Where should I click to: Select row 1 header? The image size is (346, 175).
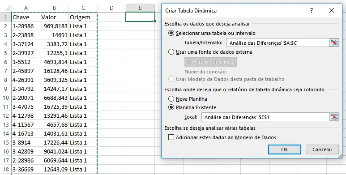click(x=6, y=17)
